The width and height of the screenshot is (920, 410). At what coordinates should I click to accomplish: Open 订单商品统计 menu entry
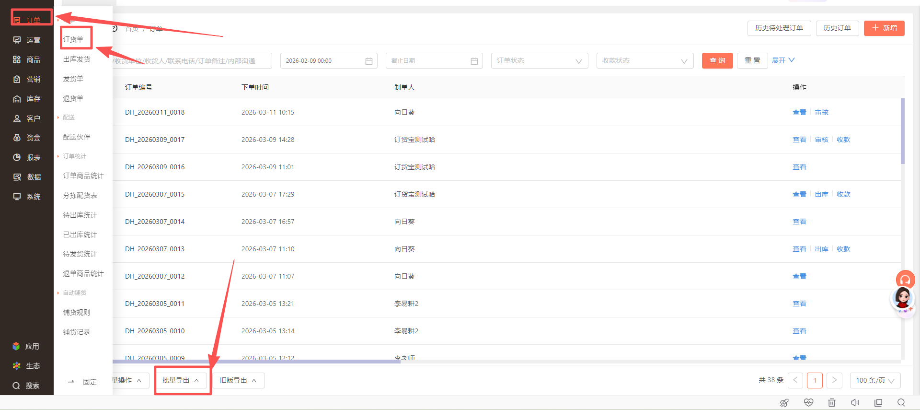pyautogui.click(x=83, y=176)
